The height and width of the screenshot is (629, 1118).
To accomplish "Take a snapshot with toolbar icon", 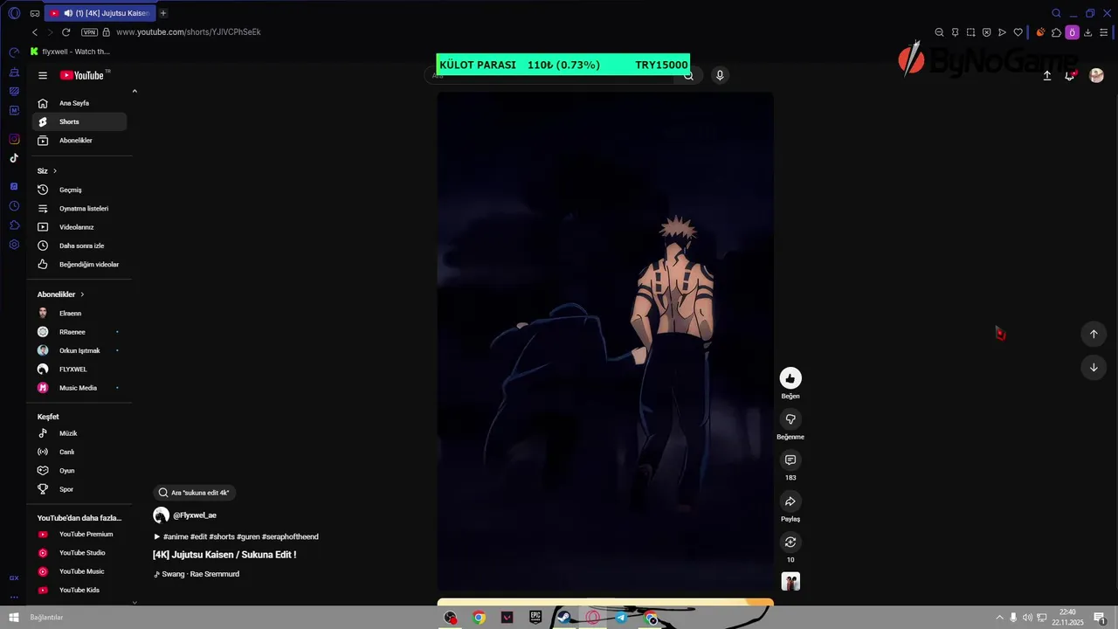I will point(970,32).
